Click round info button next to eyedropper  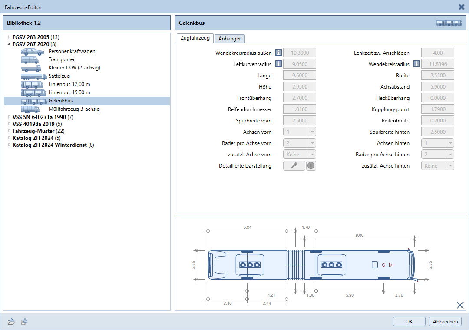[311, 165]
